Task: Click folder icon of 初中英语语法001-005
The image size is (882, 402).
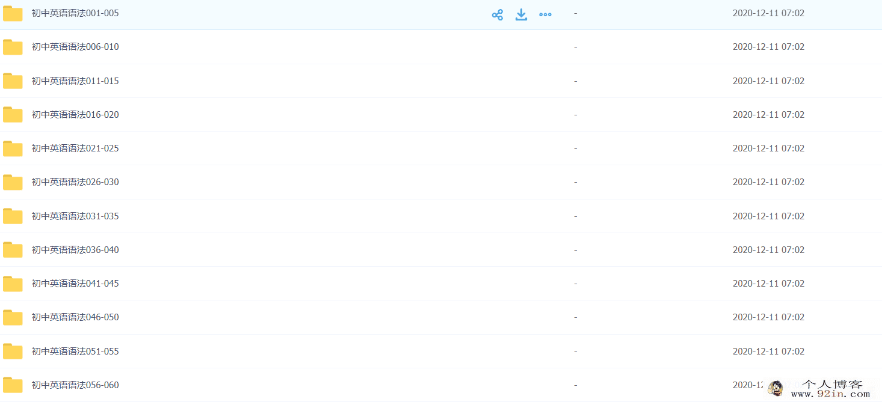Action: tap(13, 13)
